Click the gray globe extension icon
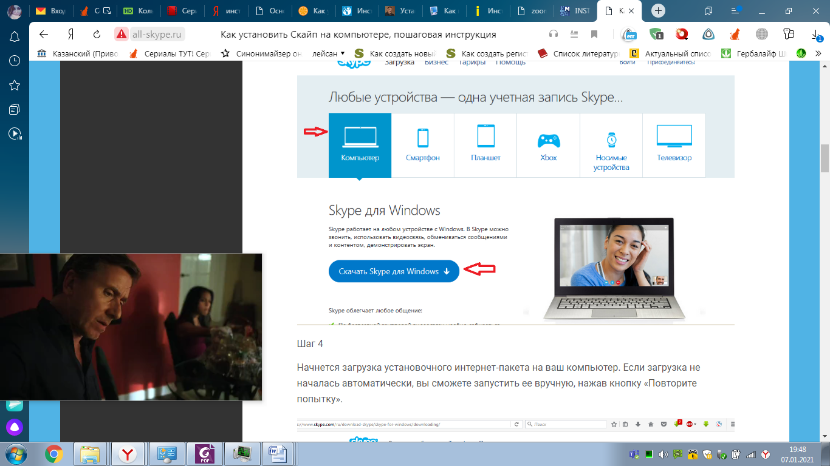830x466 pixels. [x=761, y=34]
